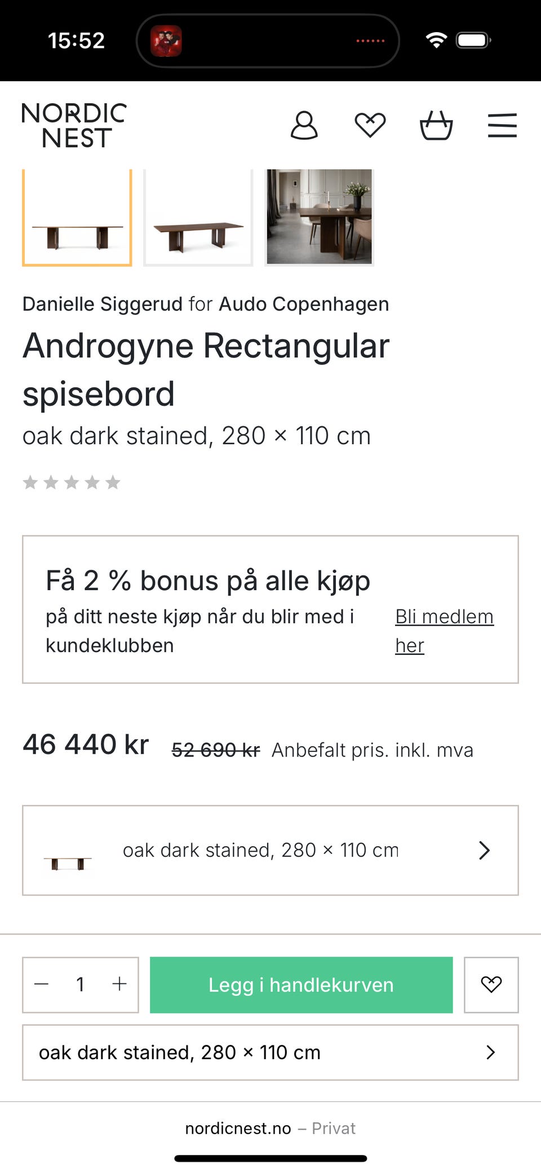Expand variant selector with table image

(270, 850)
